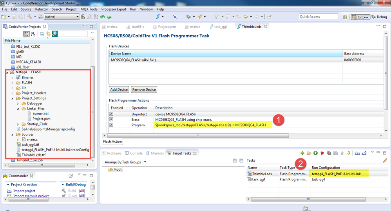Collapse the Sources folder
Image resolution: width=391 pixels, height=211 pixels.
[13, 135]
